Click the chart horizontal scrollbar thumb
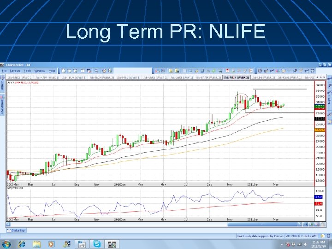Screen dimensions: 332x249 point(262,224)
